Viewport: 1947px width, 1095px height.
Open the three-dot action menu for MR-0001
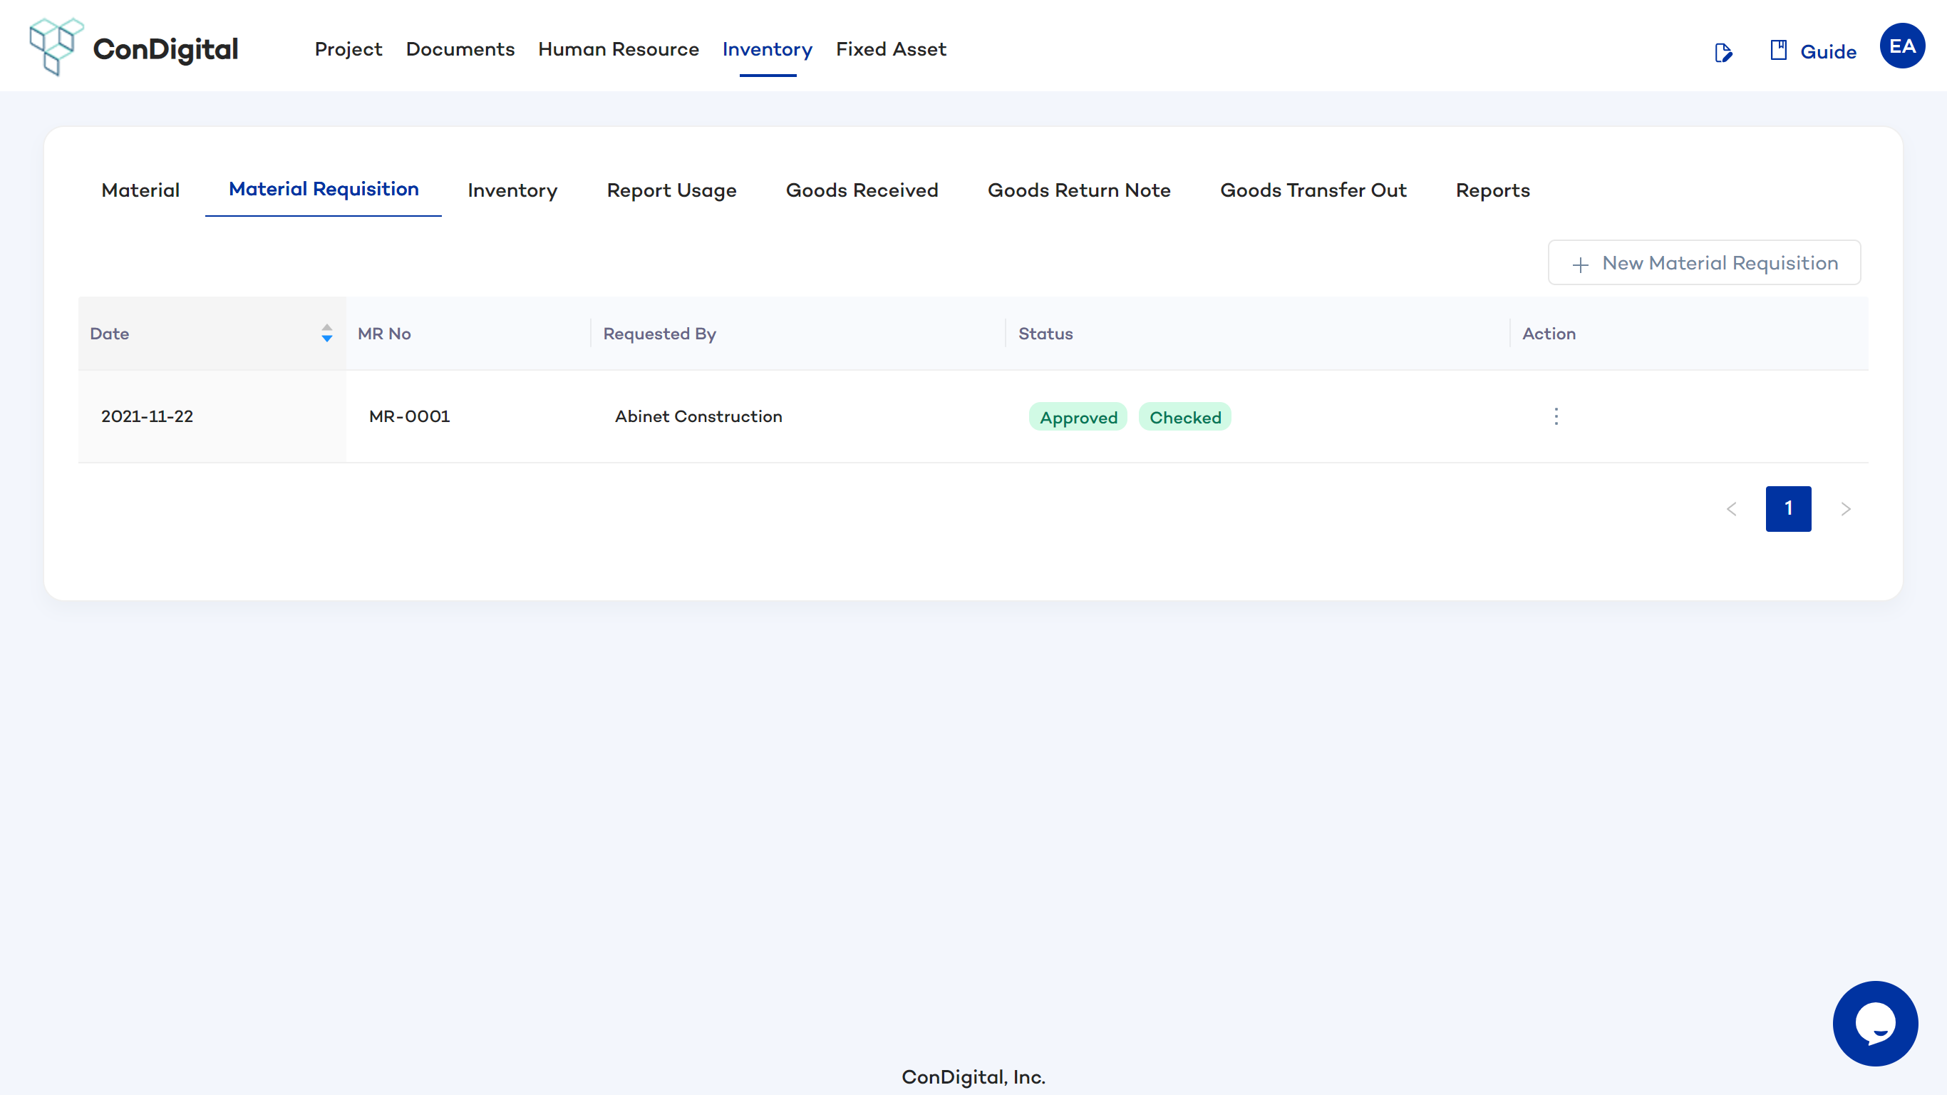pos(1556,416)
